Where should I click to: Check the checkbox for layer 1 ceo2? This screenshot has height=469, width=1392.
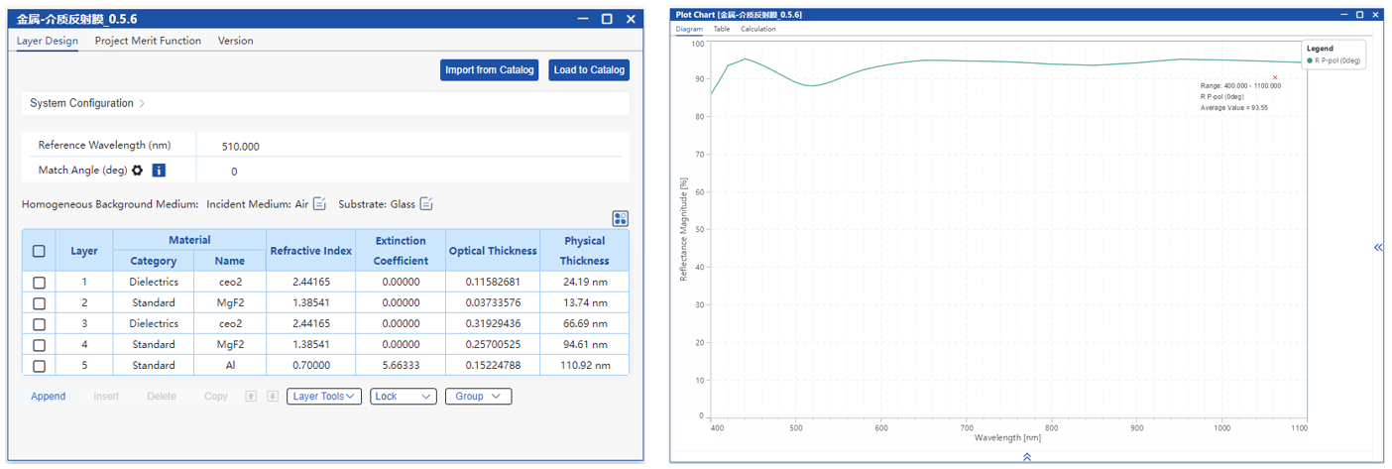point(39,283)
